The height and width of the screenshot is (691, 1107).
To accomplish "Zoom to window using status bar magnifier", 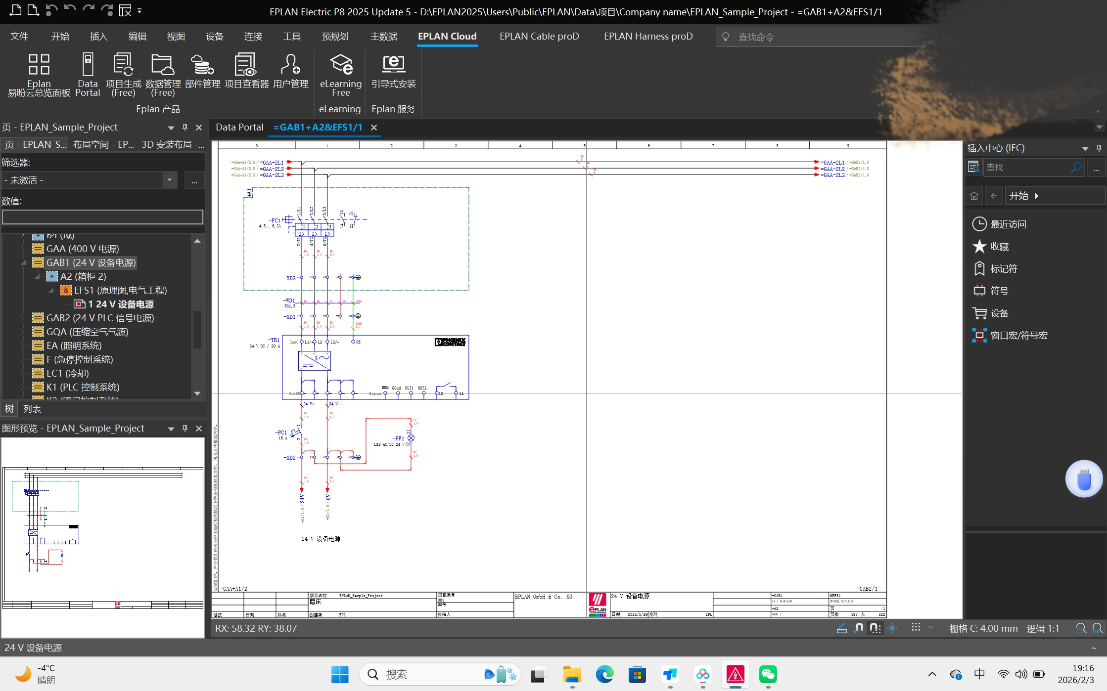I will click(1081, 628).
